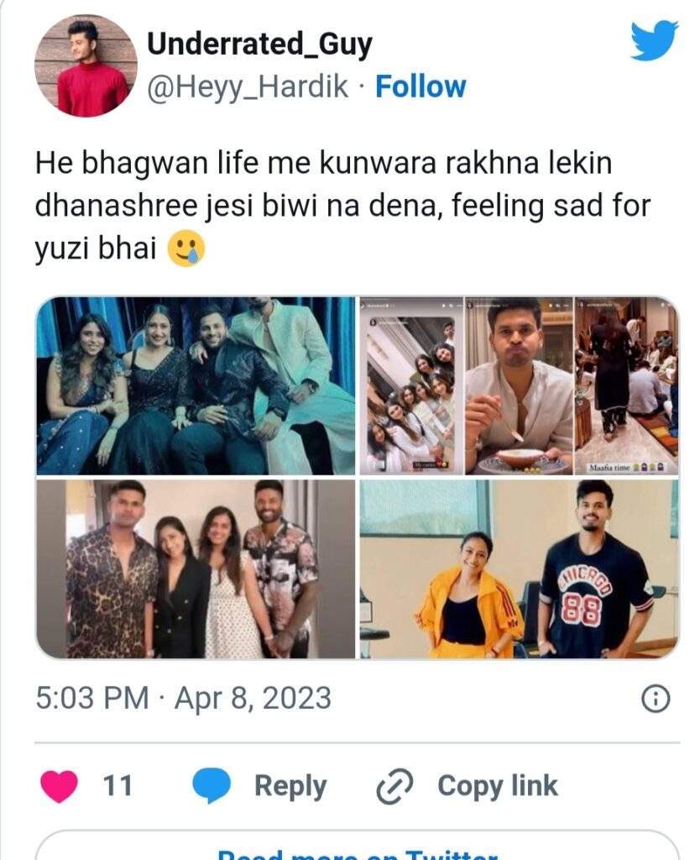Open the bottom-left photo of four people standing

196,569
